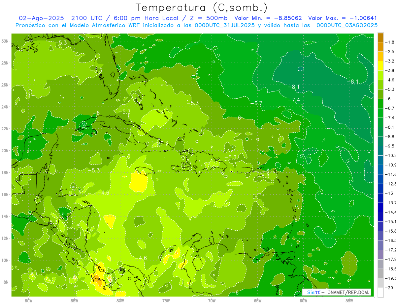Screen dimensions: 396x305
Task: Click the '30N' latitude axis label
Action: pos(5,41)
